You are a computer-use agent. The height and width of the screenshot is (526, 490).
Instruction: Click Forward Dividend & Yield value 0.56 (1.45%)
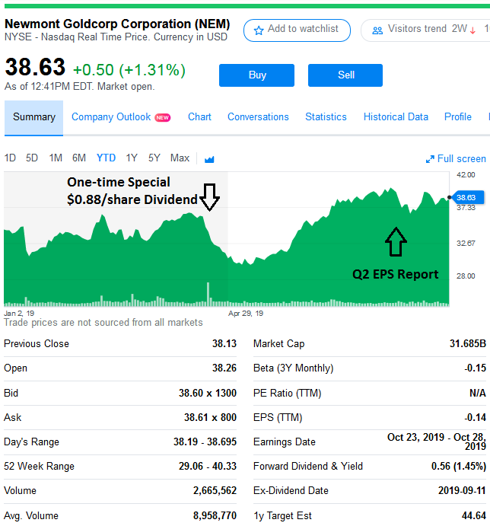point(459,467)
